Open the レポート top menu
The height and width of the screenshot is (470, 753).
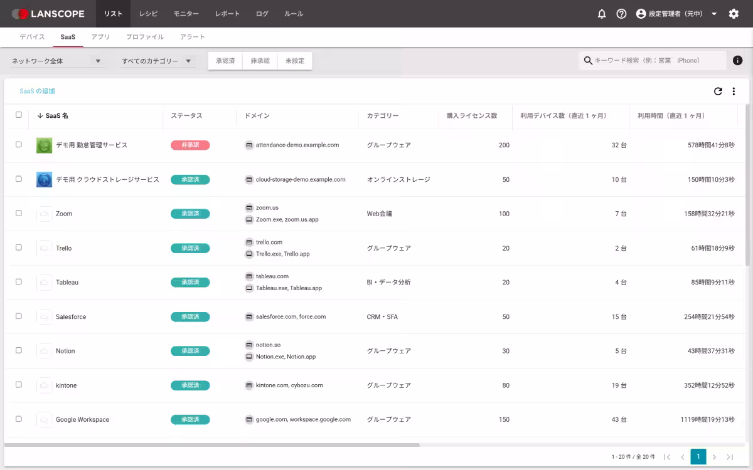pyautogui.click(x=227, y=14)
